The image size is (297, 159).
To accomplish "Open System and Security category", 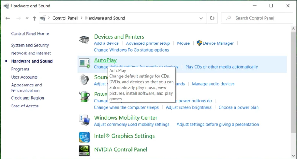I will pos(30,45).
